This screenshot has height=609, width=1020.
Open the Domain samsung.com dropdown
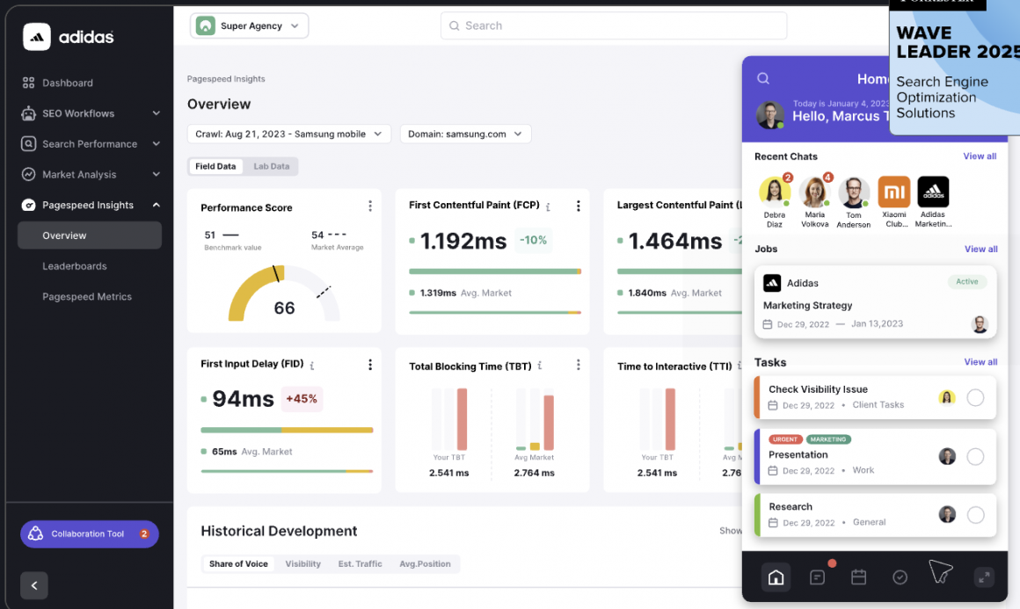[x=465, y=134]
